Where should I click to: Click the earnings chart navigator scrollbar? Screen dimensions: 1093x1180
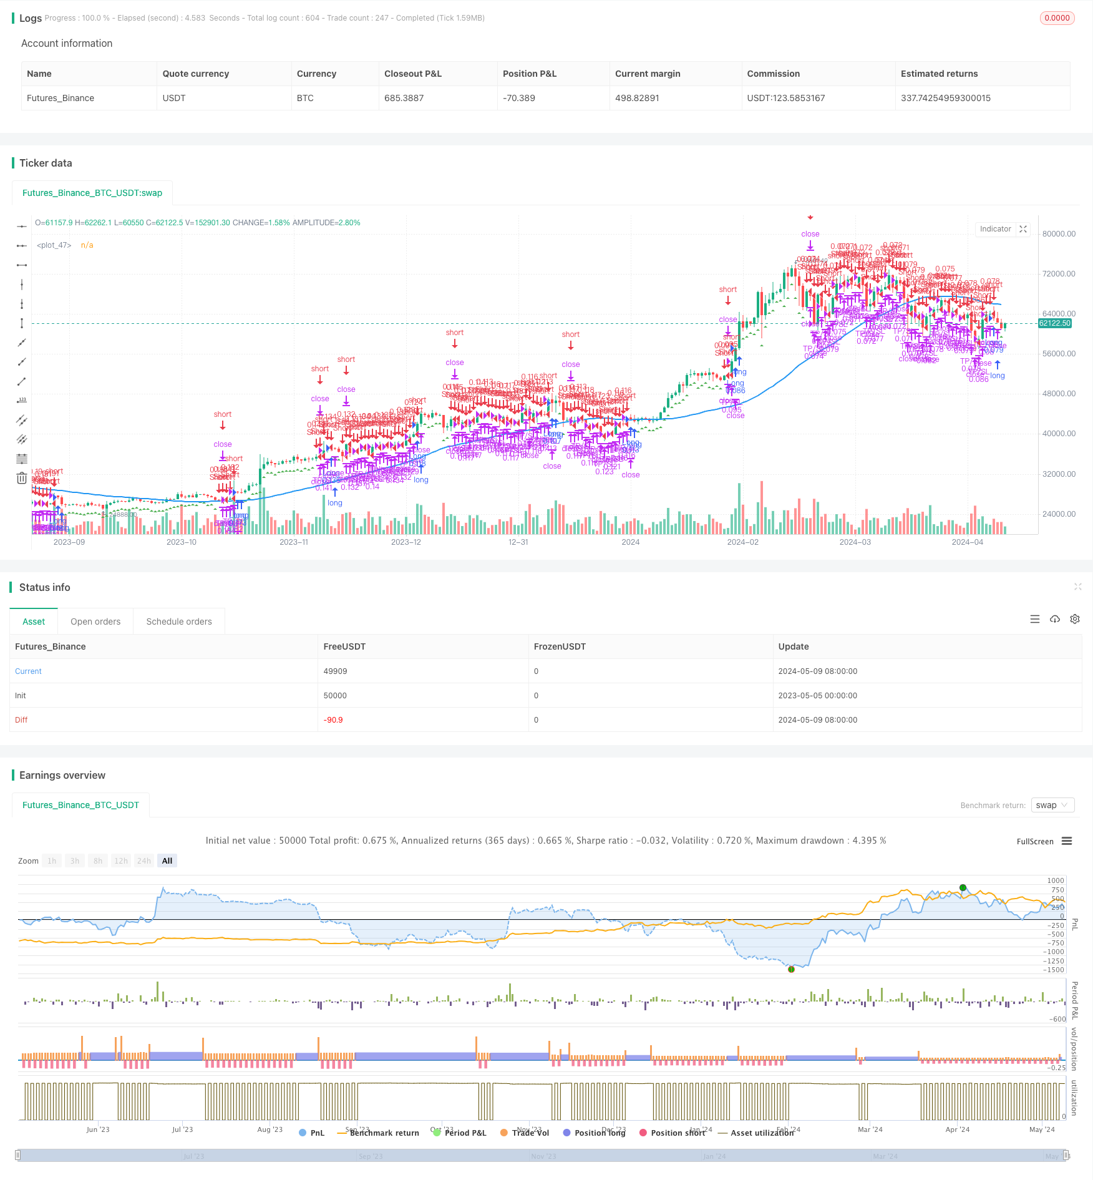point(542,1155)
